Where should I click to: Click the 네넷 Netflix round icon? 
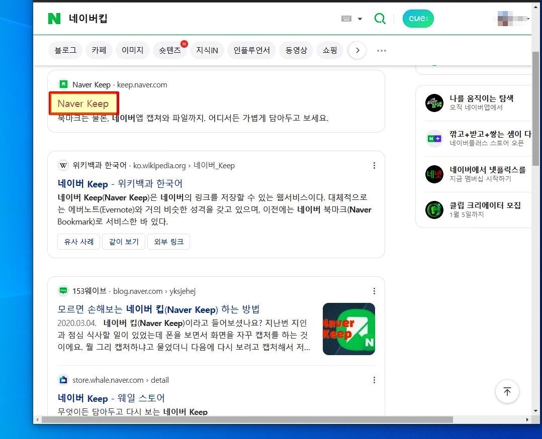(x=434, y=174)
